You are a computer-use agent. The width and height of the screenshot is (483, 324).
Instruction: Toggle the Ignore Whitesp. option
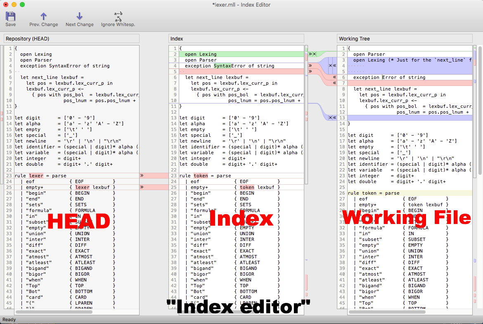pos(118,17)
